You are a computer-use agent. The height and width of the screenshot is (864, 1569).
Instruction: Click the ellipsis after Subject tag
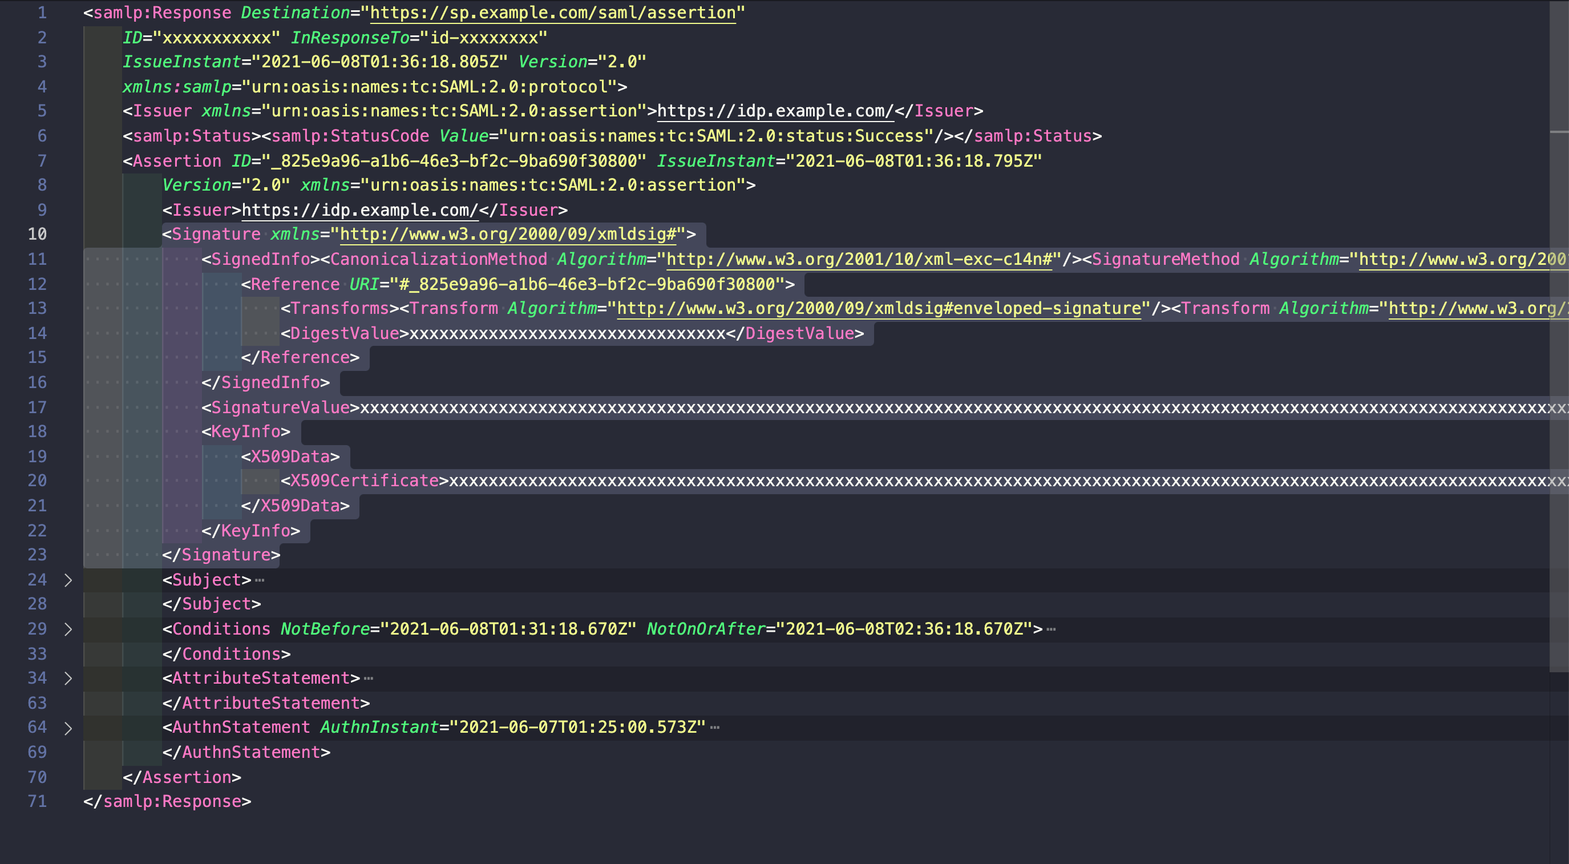(x=260, y=580)
